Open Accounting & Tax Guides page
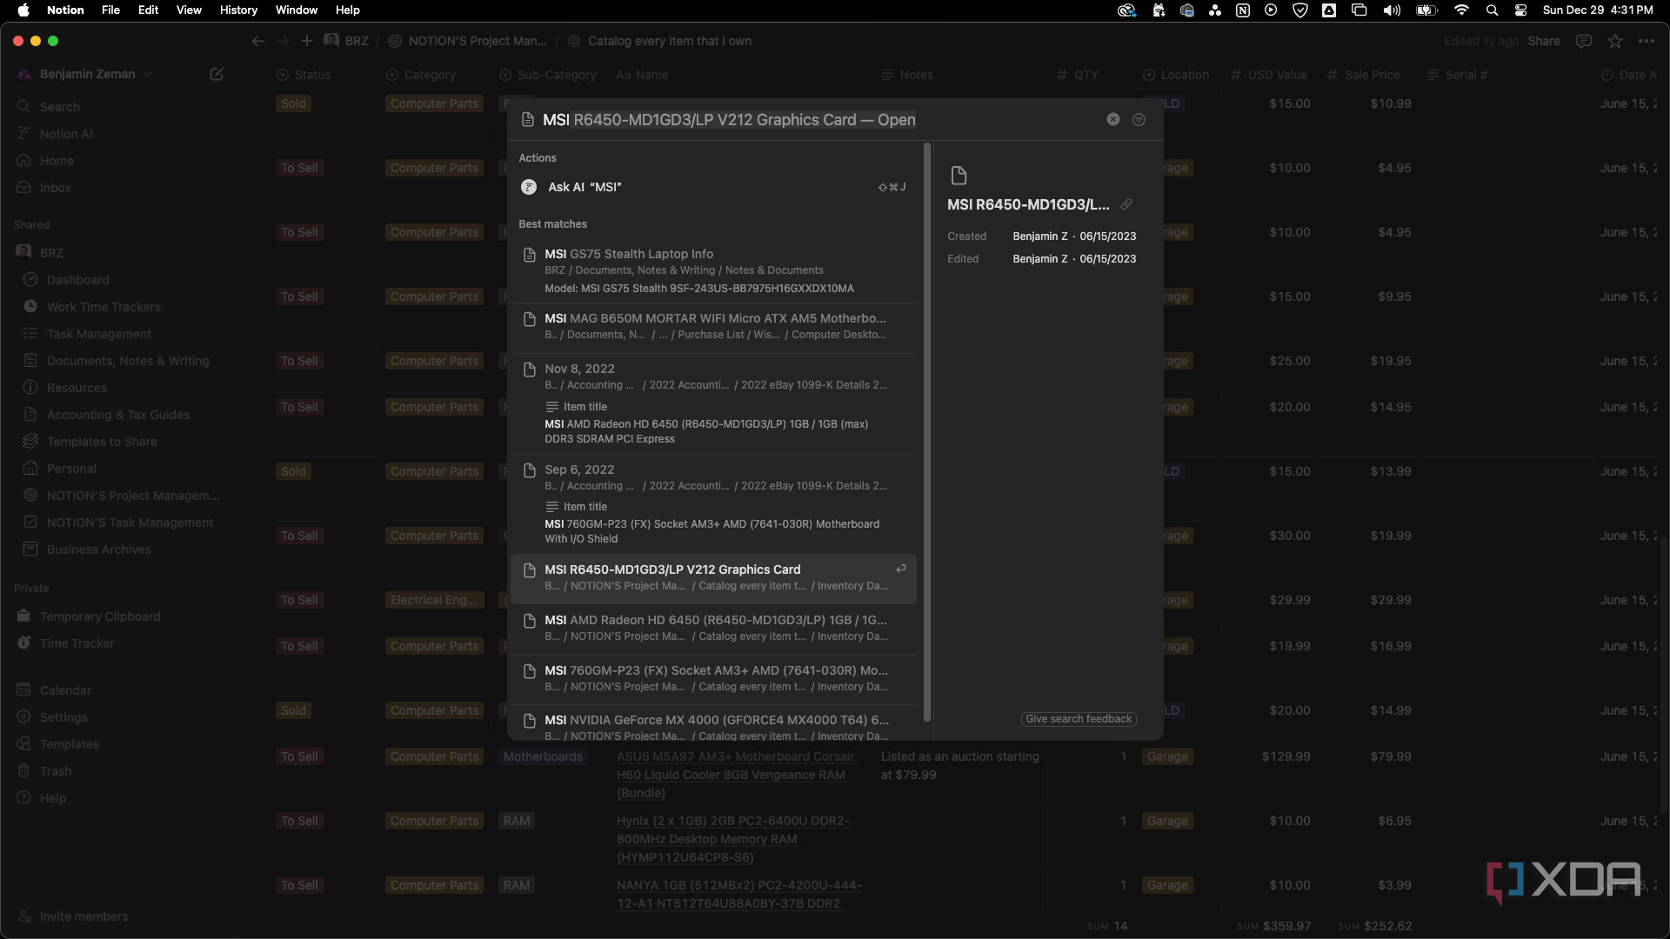Image resolution: width=1670 pixels, height=939 pixels. [x=117, y=415]
